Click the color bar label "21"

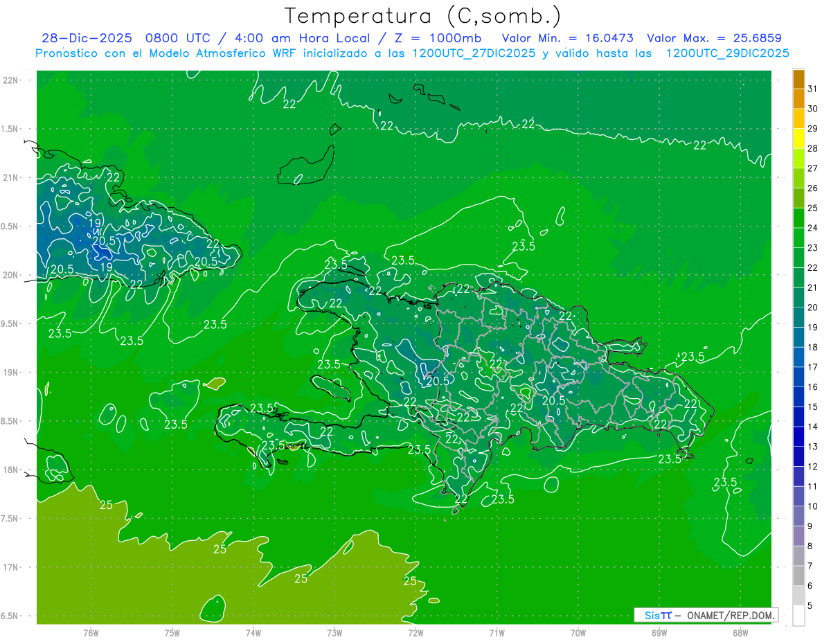pos(813,287)
